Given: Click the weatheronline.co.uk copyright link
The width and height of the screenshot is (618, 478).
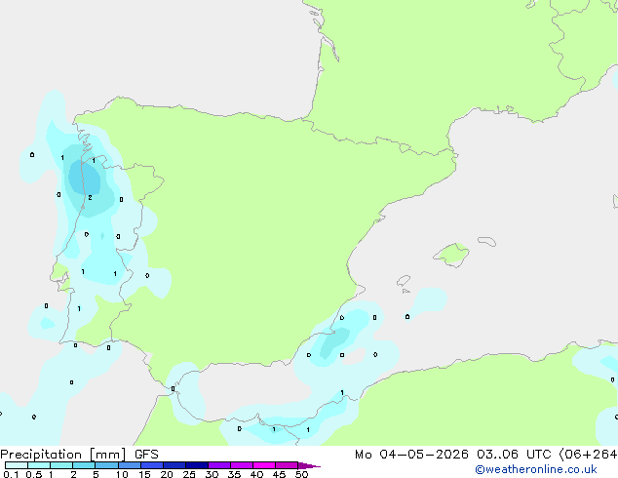Looking at the screenshot, I should pyautogui.click(x=536, y=469).
